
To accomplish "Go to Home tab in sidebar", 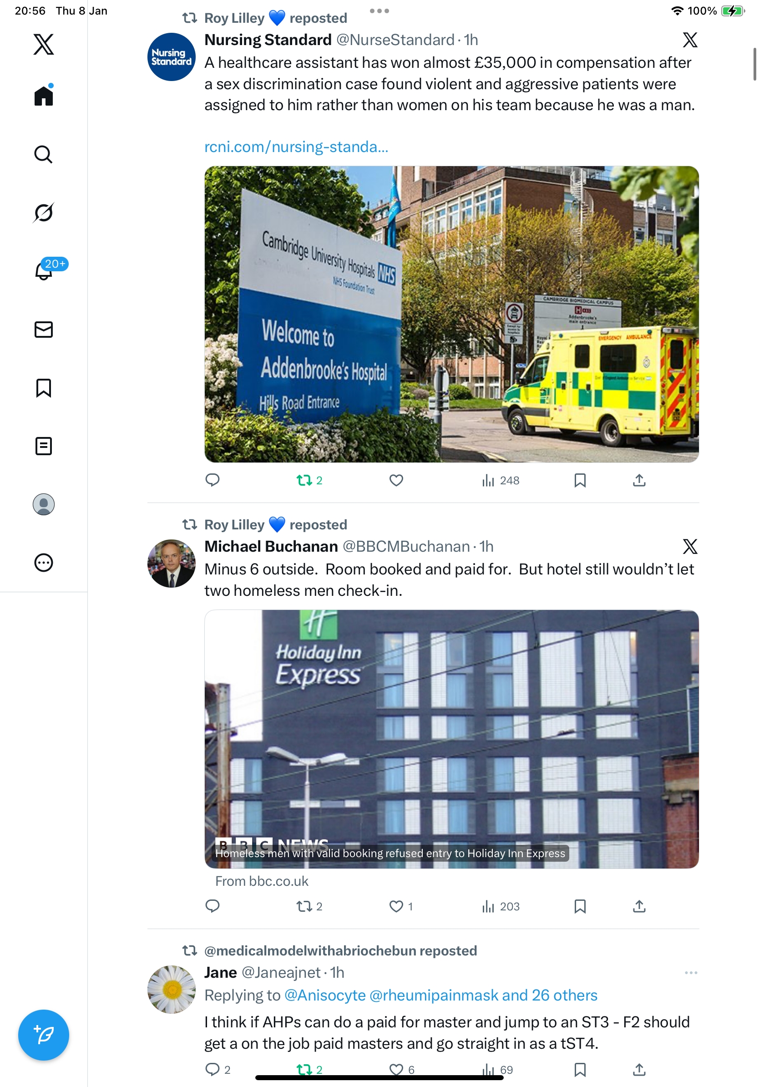I will [44, 95].
